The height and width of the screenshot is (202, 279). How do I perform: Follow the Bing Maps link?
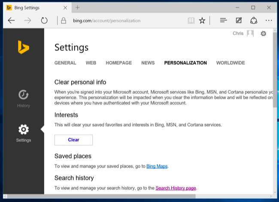(x=157, y=166)
